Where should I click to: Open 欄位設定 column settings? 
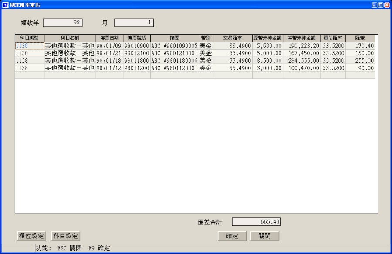(x=31, y=236)
